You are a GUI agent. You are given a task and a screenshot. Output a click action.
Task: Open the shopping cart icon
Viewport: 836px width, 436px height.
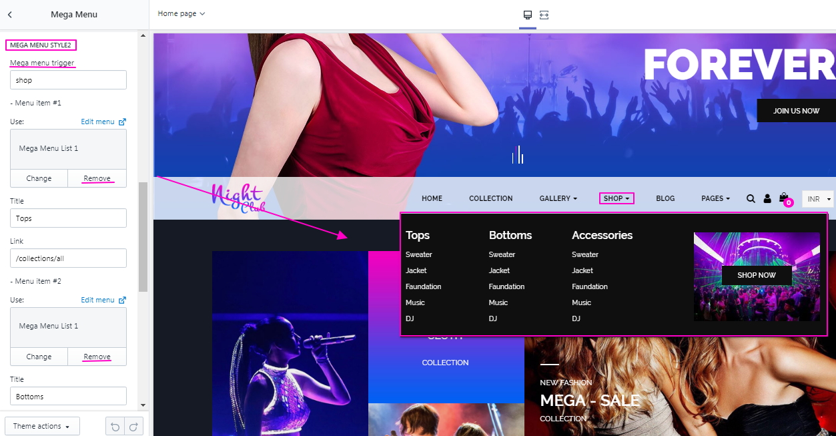click(x=784, y=198)
